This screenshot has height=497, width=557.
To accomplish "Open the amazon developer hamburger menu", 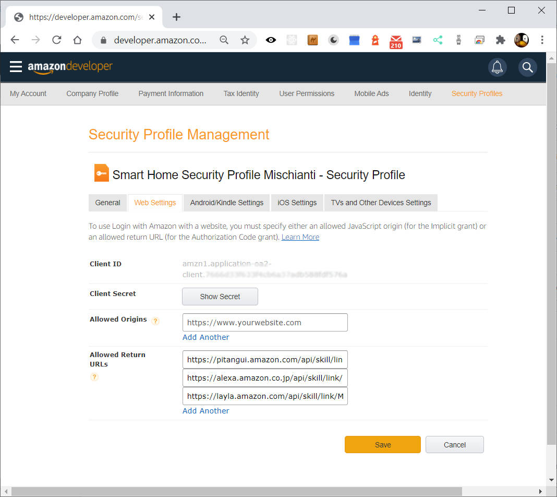I will point(16,67).
